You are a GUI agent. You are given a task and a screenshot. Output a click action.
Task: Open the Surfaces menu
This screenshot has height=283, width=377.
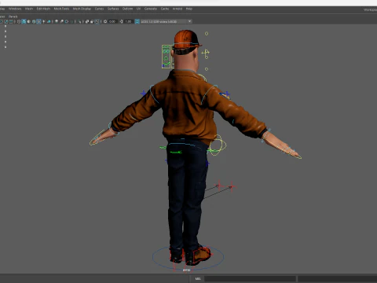pos(113,9)
